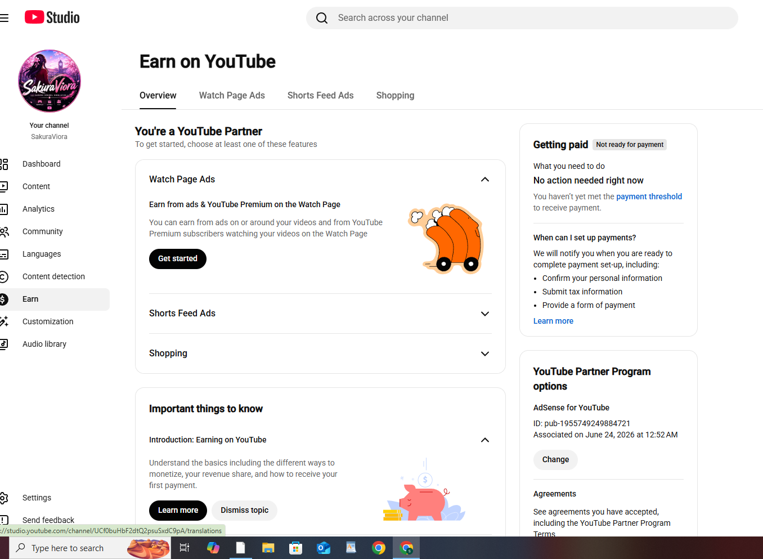Click the Community people icon
The height and width of the screenshot is (559, 763).
click(4, 231)
